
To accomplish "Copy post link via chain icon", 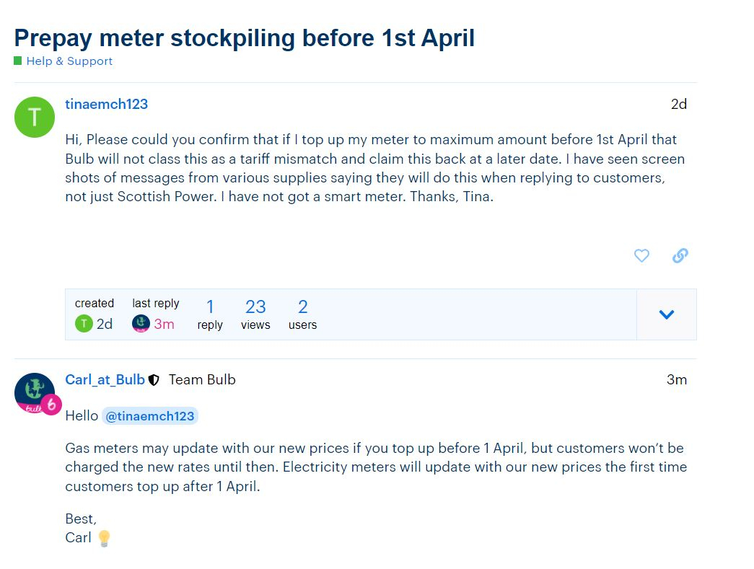I will pos(680,255).
